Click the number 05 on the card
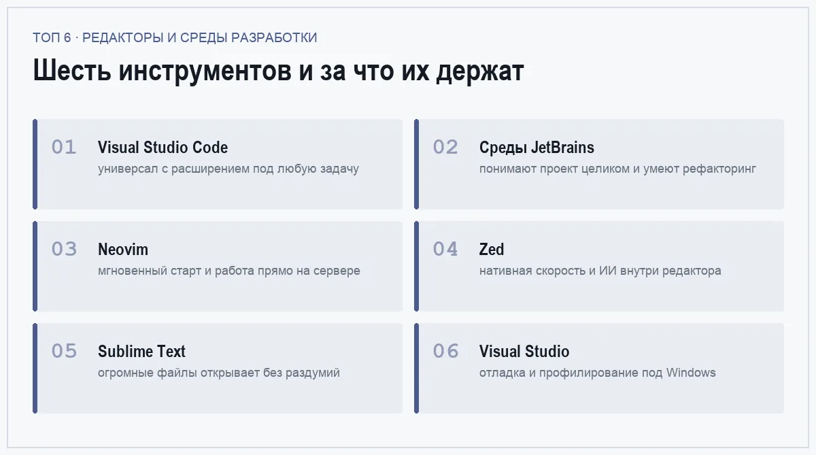Screen dimensions: 816x455 click(x=64, y=351)
